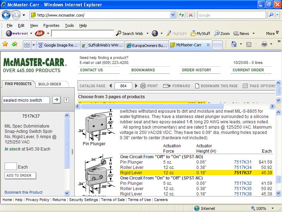Click the search help question mark icon
The width and height of the screenshot is (282, 212).
tap(66, 100)
